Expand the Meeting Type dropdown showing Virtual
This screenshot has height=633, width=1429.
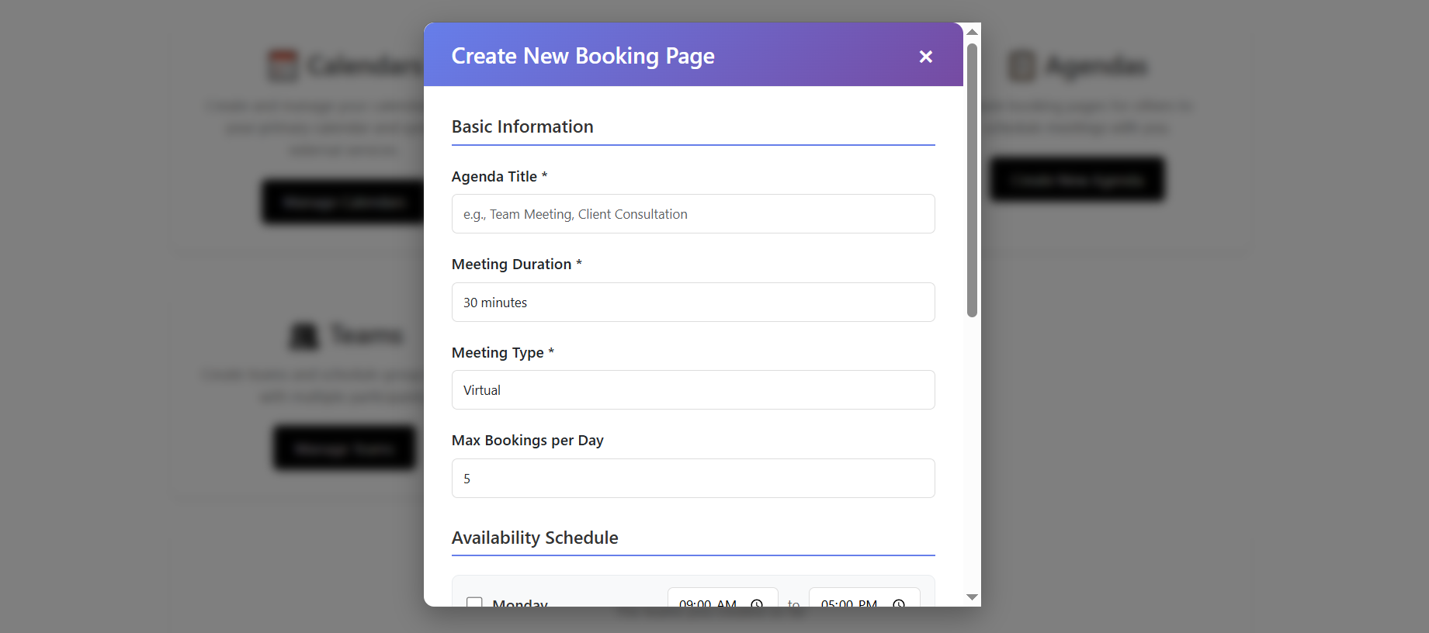692,390
